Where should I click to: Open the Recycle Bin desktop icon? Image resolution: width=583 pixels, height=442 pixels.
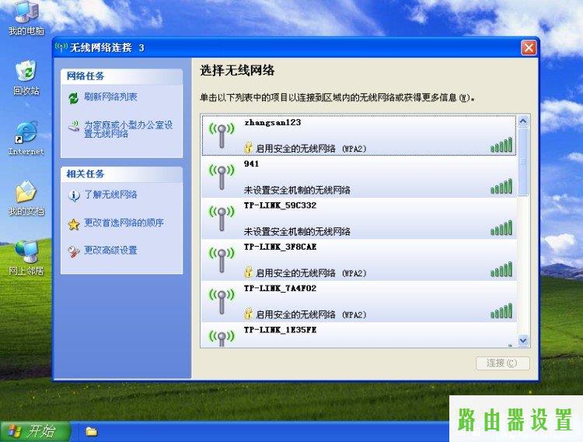26,73
